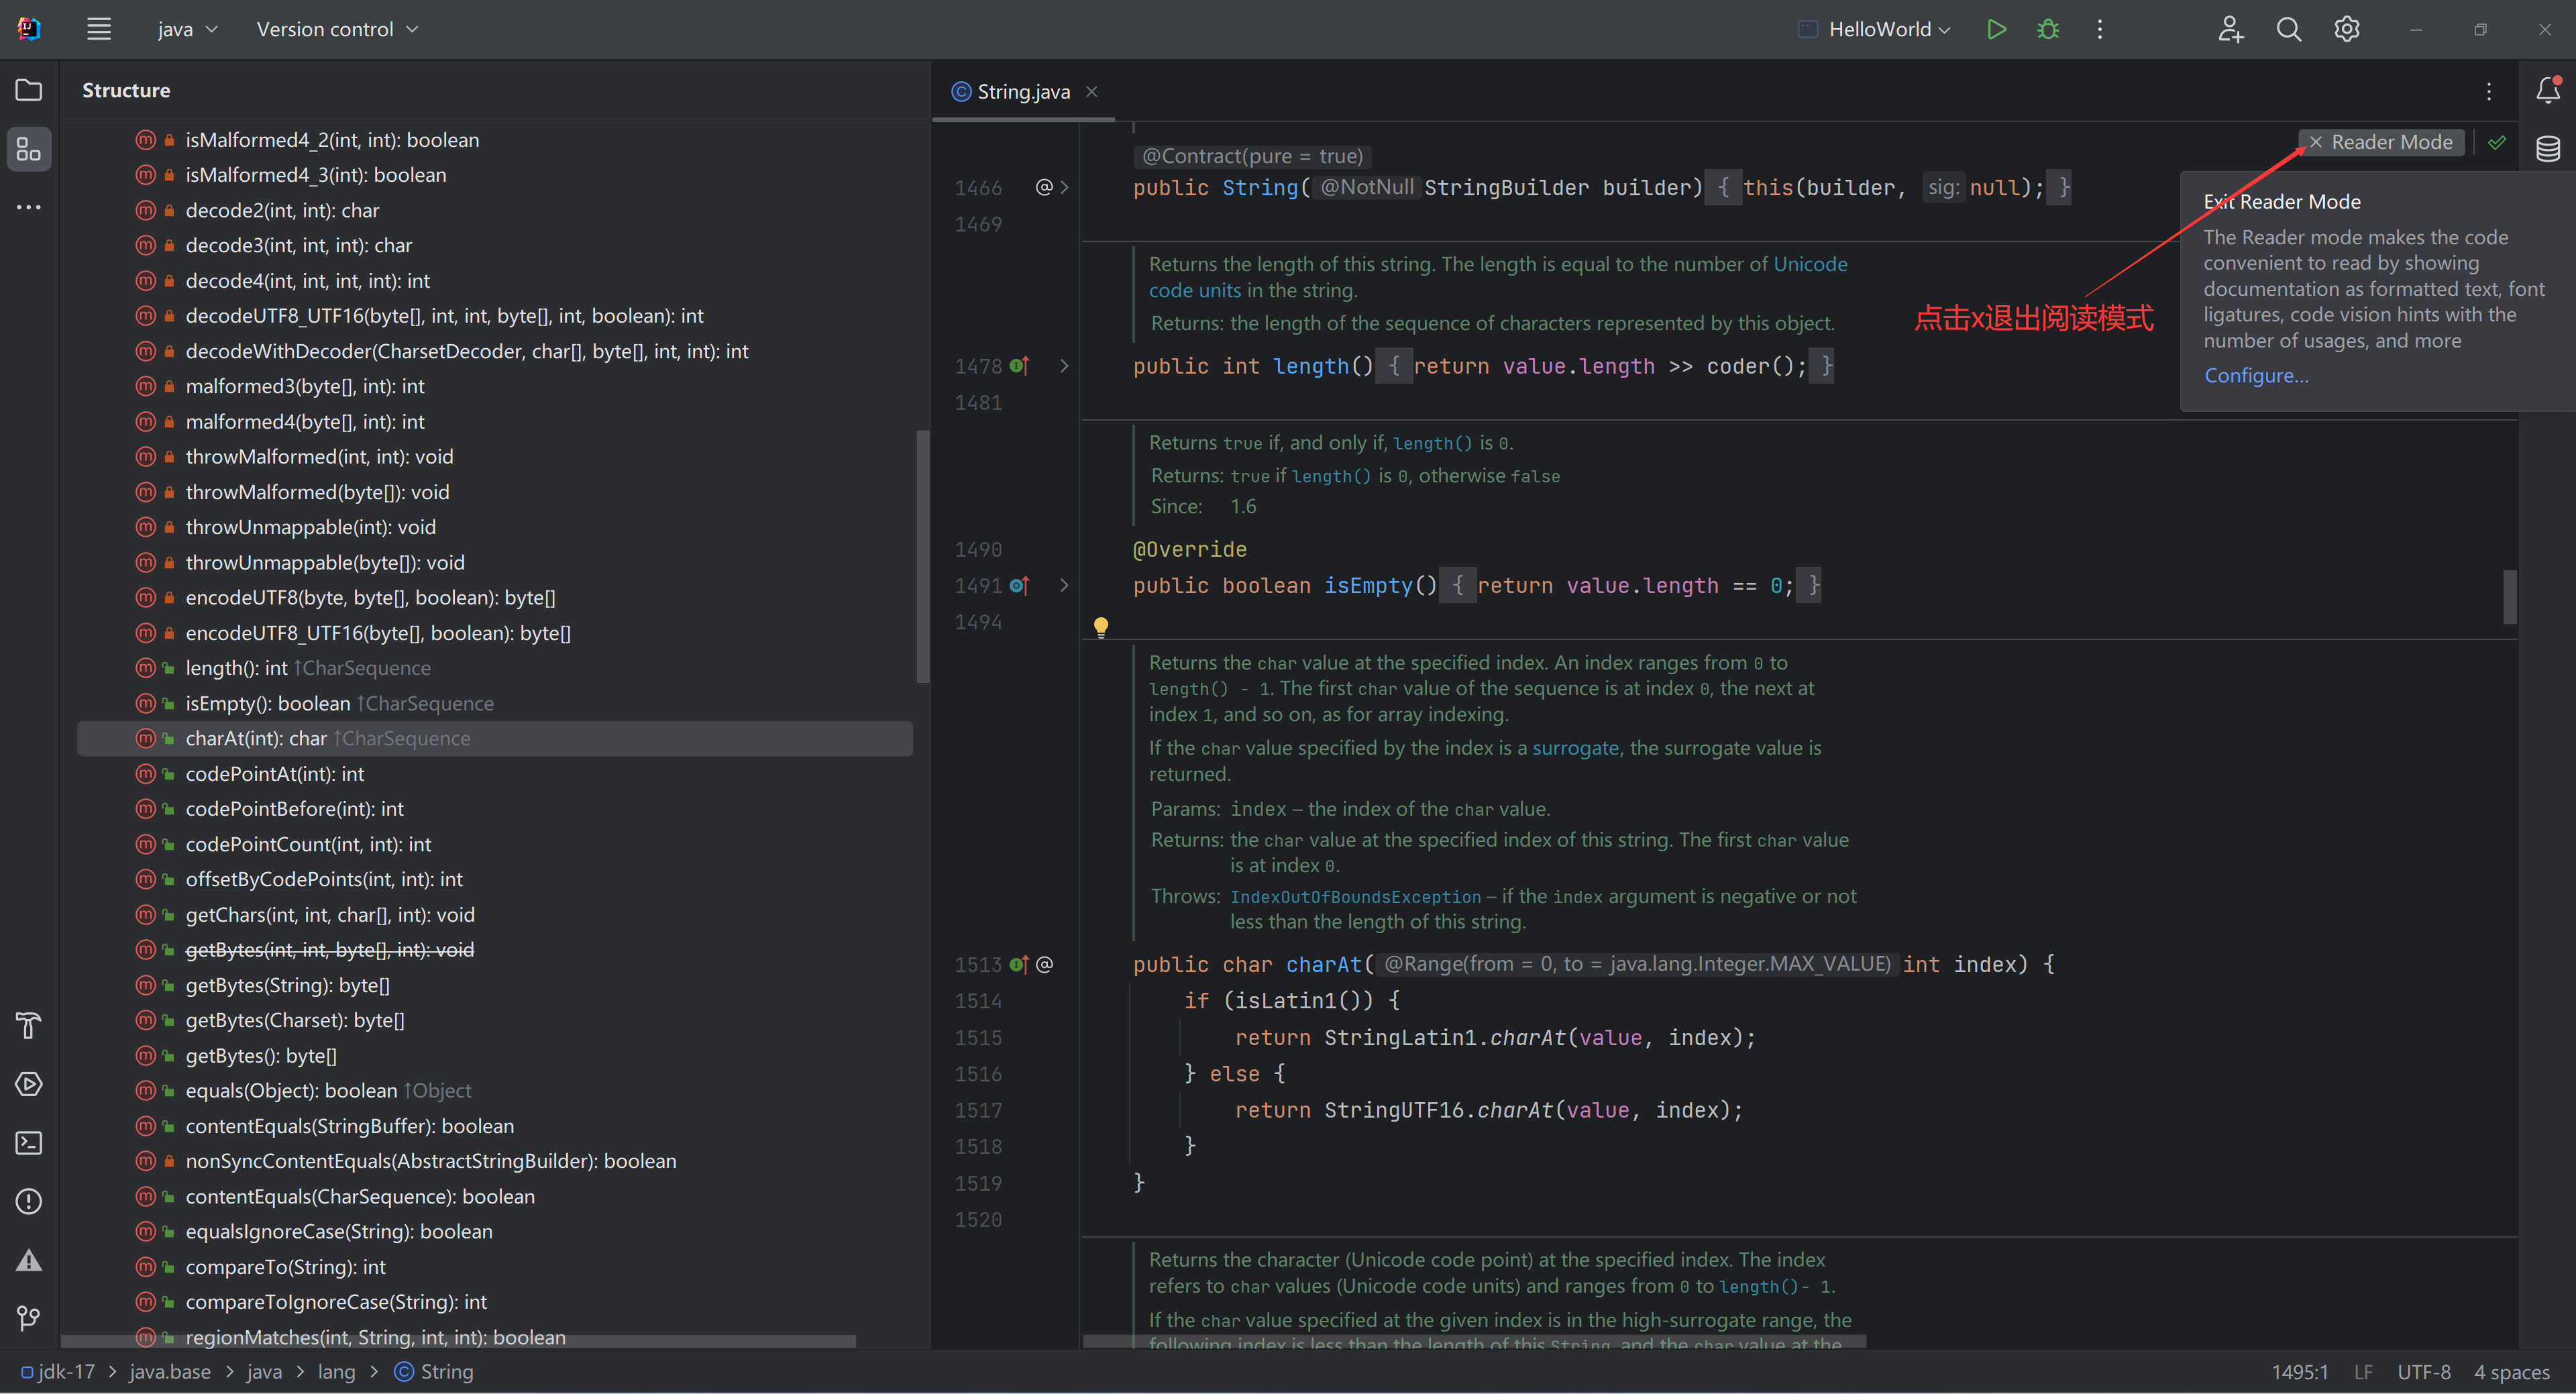
Task: Click the editor vertical scrollbar thumb
Action: pos(2509,597)
